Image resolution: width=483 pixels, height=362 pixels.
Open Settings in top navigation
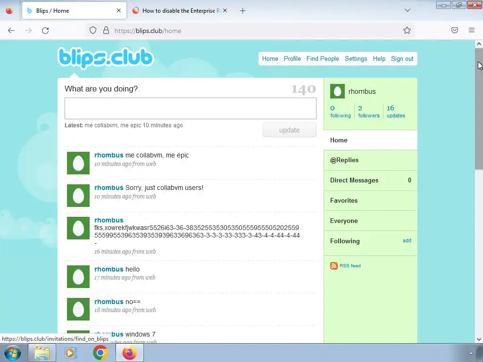[x=356, y=58]
